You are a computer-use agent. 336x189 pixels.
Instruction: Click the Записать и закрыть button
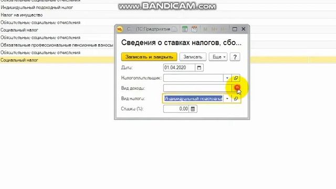pyautogui.click(x=149, y=57)
